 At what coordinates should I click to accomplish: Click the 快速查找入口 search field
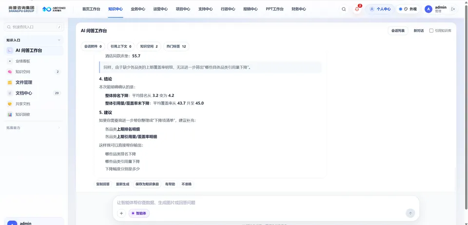34,27
